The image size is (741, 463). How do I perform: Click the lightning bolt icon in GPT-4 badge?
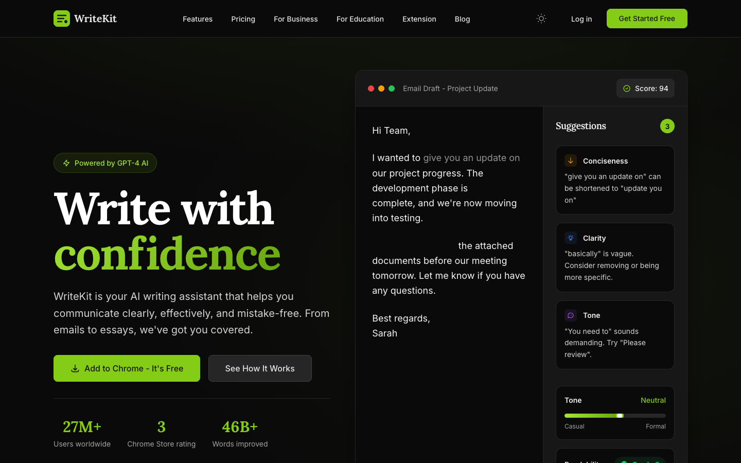pos(66,163)
